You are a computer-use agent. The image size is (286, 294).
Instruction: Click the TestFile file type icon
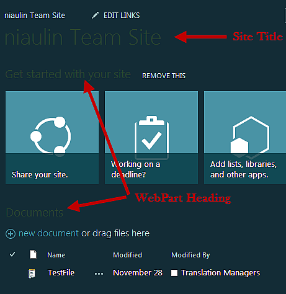coord(32,274)
